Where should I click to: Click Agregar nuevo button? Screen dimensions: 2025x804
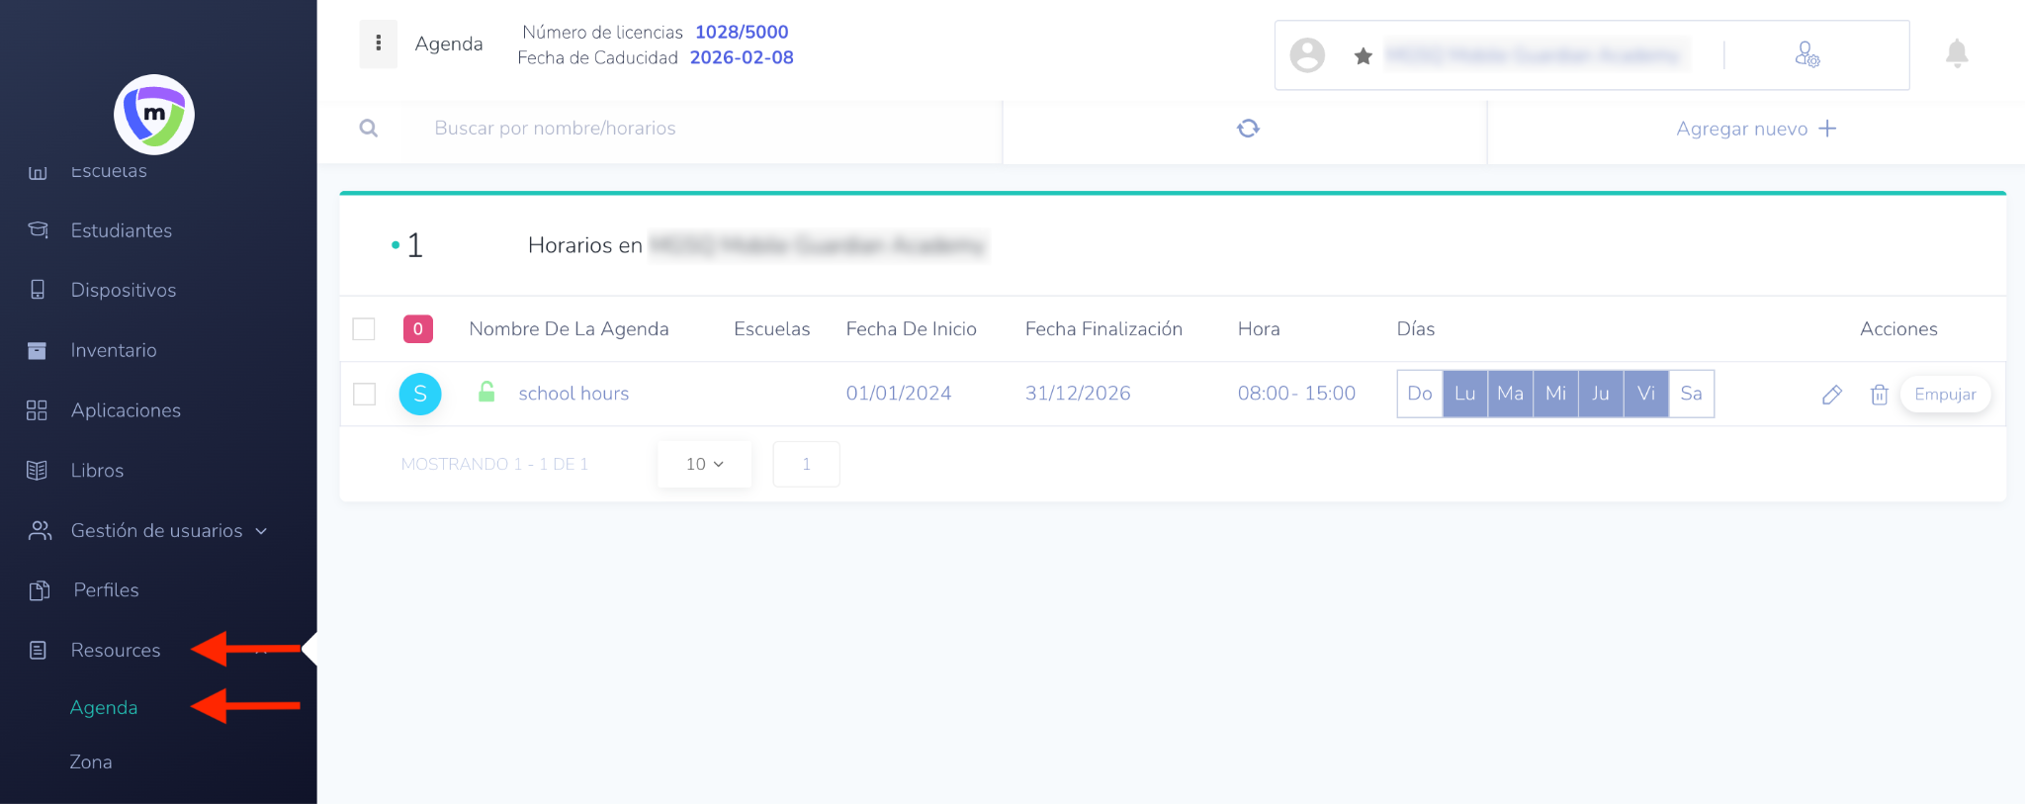click(1755, 129)
